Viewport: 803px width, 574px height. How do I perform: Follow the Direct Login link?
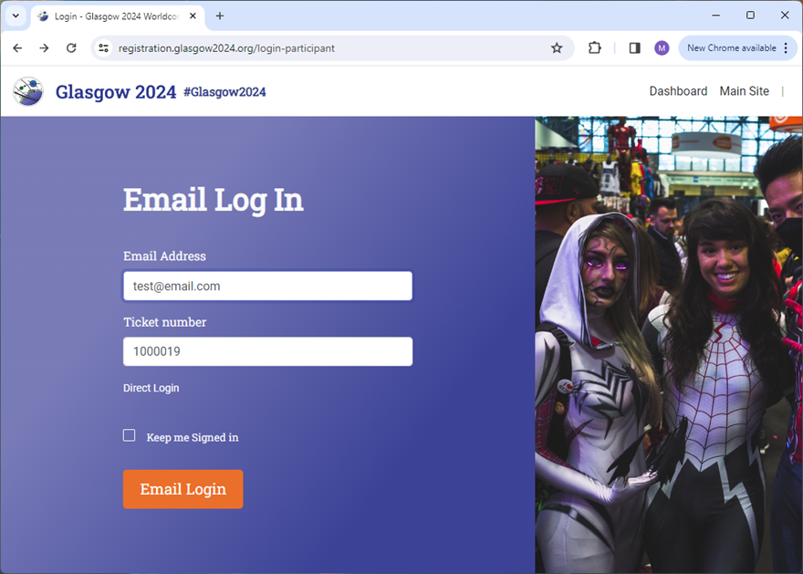click(151, 388)
